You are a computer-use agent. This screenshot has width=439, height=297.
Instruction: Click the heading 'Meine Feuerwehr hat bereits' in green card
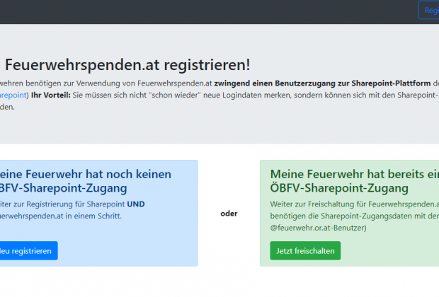click(x=347, y=174)
